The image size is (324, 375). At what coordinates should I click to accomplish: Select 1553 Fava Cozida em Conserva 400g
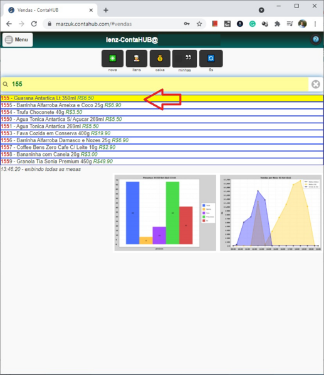(x=162, y=133)
